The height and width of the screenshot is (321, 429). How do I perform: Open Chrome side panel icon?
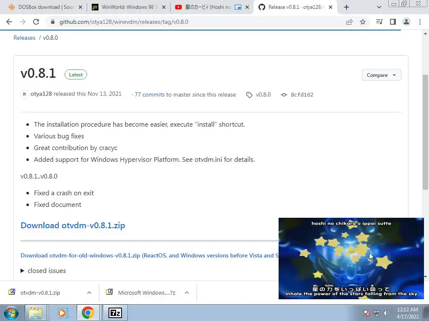coord(393,22)
